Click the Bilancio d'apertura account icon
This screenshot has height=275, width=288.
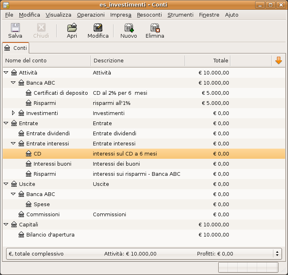tap(21, 235)
